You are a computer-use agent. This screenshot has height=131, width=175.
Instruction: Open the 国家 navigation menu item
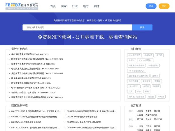tap(64, 6)
